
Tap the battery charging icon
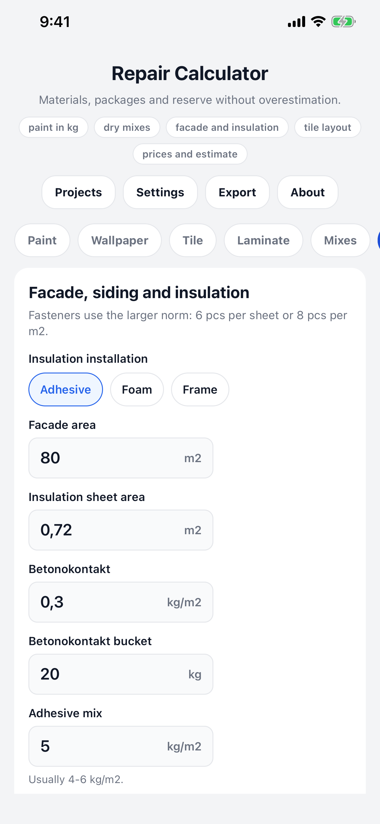click(x=343, y=22)
